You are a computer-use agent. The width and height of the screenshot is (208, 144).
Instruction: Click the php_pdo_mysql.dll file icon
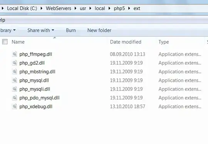[x=15, y=98]
